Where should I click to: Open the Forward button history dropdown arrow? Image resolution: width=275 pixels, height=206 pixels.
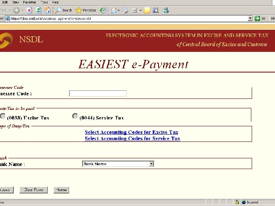click(23, 10)
